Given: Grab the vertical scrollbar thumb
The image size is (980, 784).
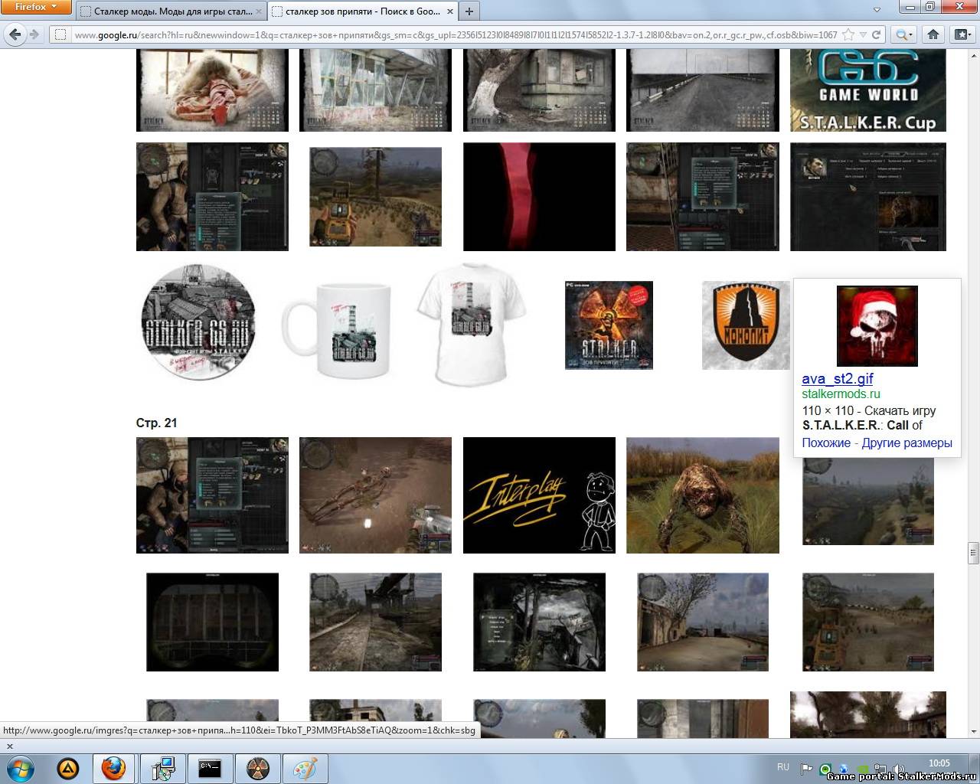Looking at the screenshot, I should [973, 552].
